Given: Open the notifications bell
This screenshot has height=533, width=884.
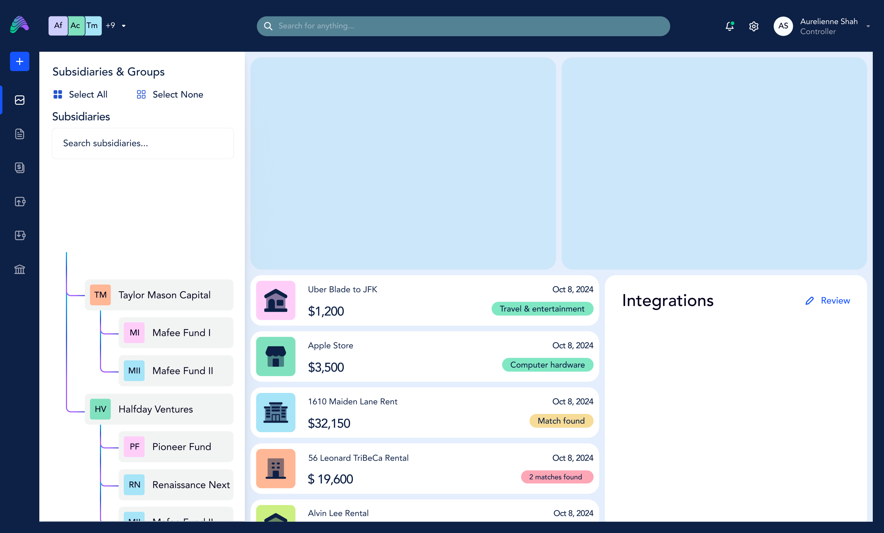Looking at the screenshot, I should pos(729,26).
